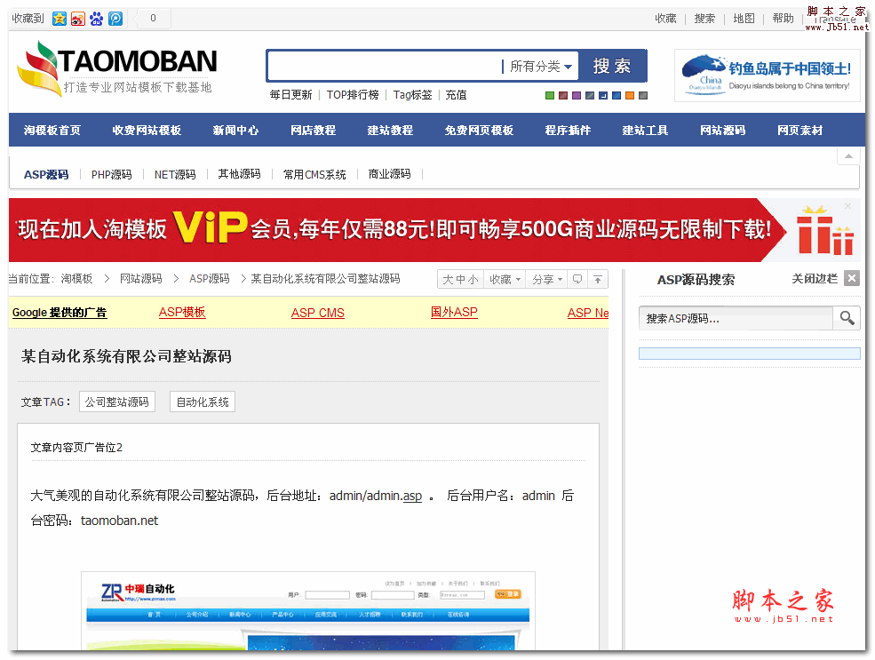Close the sidebar with the X icon
Image resolution: width=875 pixels, height=660 pixels.
[x=852, y=278]
